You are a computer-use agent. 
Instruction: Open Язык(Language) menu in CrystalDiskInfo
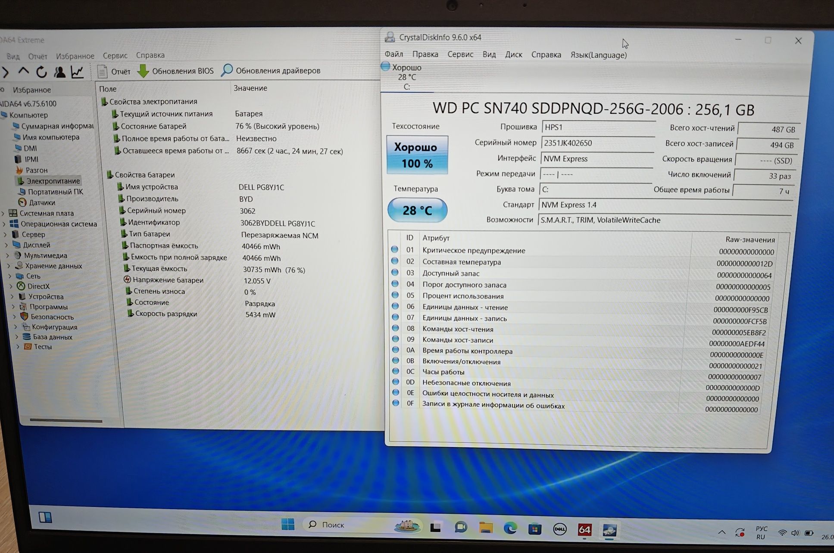tap(599, 55)
